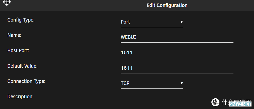Click the SMYZ.NET watermark text
254x109 pixels.
coord(240,104)
